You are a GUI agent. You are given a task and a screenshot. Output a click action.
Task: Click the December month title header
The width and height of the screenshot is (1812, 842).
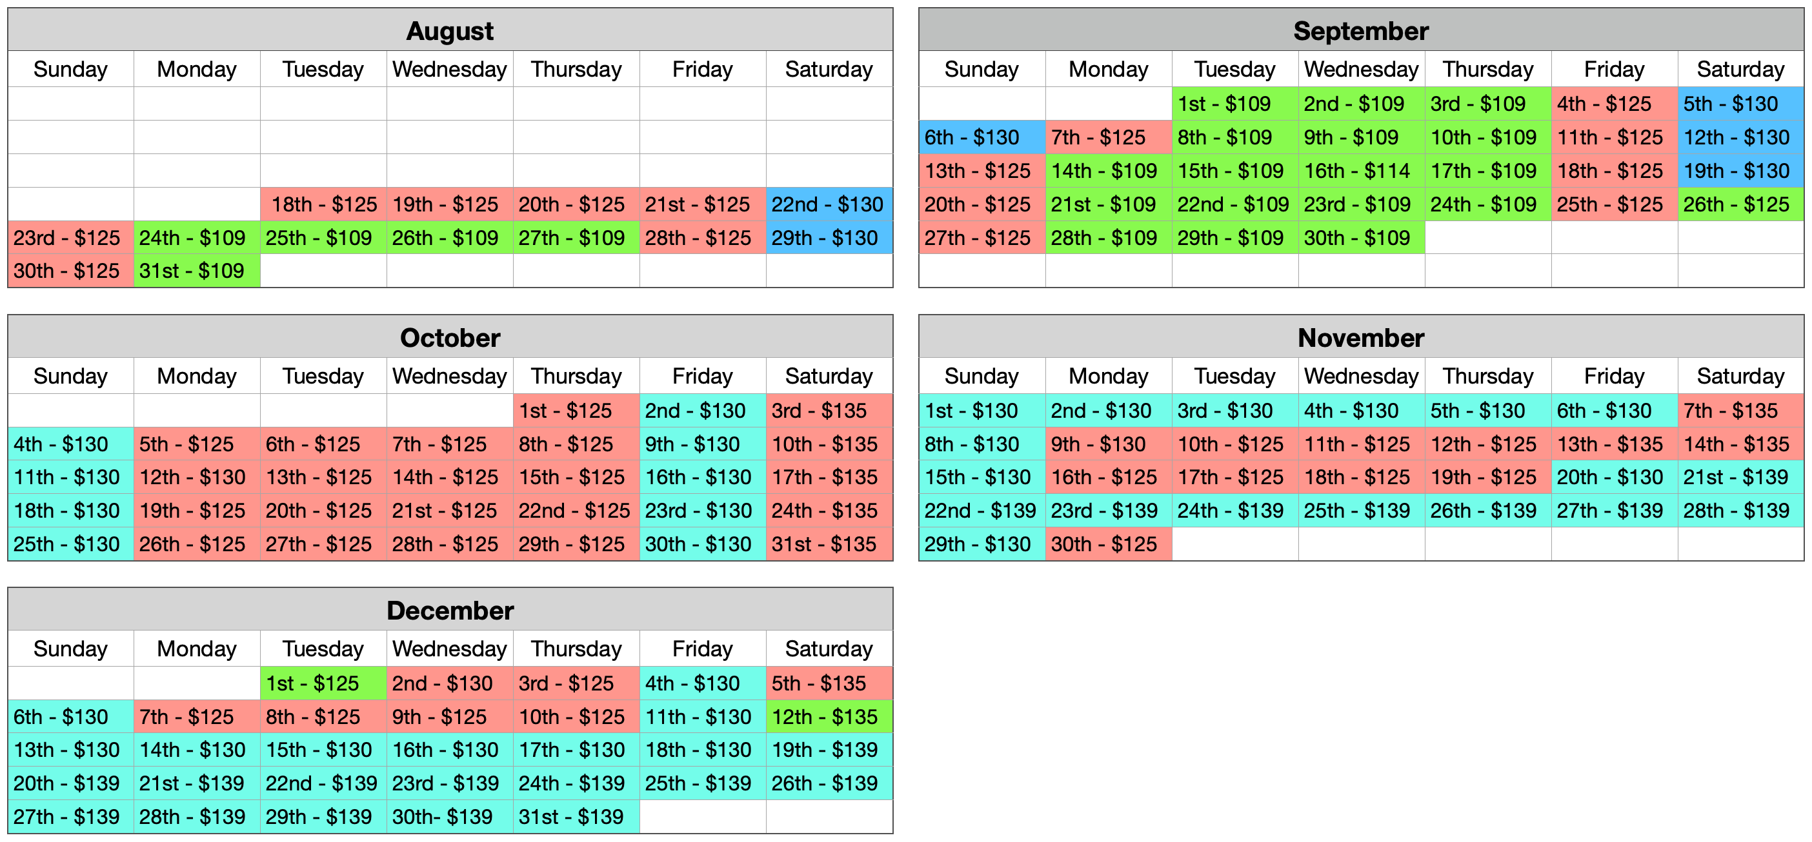[x=450, y=611]
